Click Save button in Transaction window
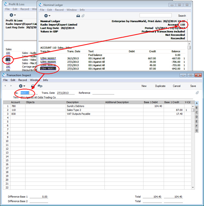Viewport: 204px width, 206px height. click(x=193, y=86)
